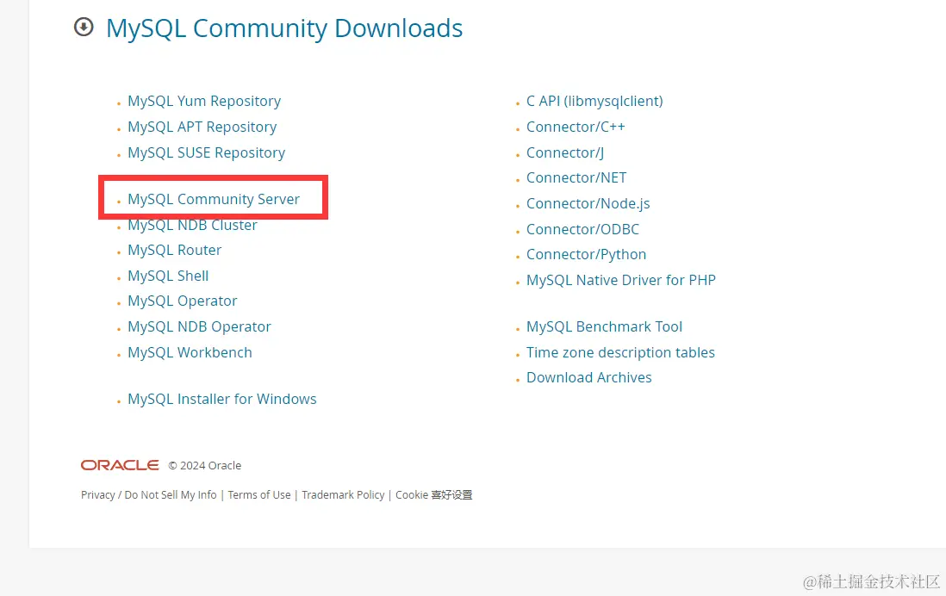Click the © 2024 Oracle copyright text
The height and width of the screenshot is (596, 946).
click(x=204, y=466)
